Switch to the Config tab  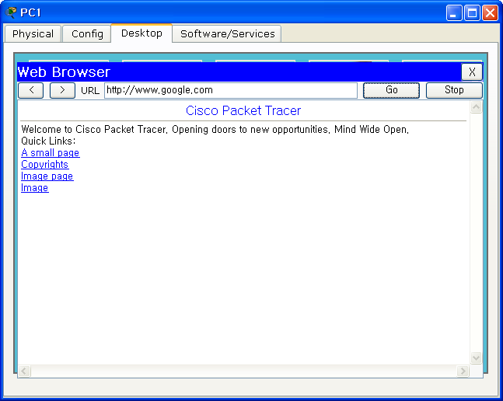point(87,34)
